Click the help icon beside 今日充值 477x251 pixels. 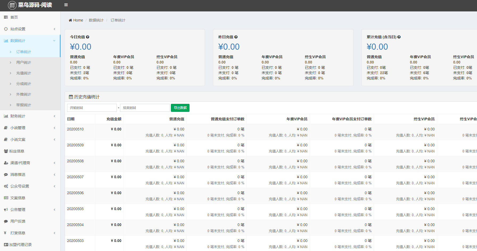click(88, 37)
